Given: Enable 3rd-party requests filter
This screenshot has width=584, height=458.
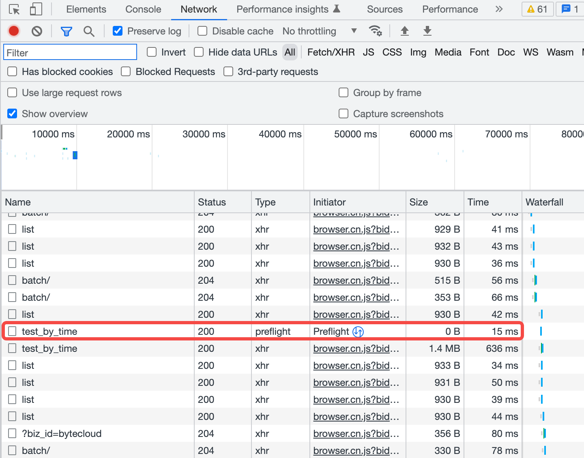Looking at the screenshot, I should 228,71.
